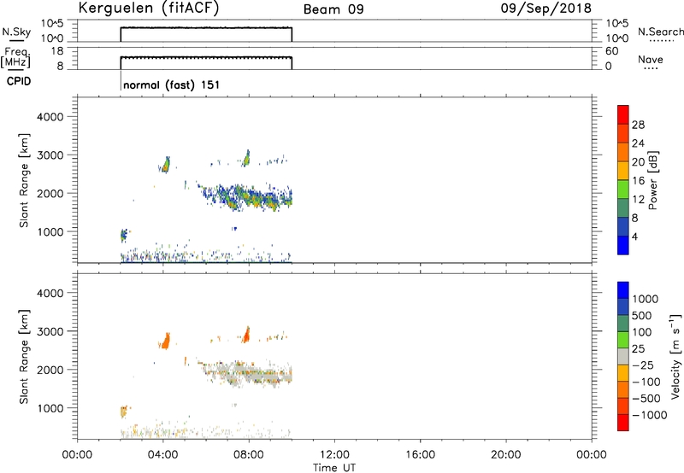Viewport: 684px width, 473px height.
Task: Click the '-1000' value on velocity colorbar
Action: 649,415
